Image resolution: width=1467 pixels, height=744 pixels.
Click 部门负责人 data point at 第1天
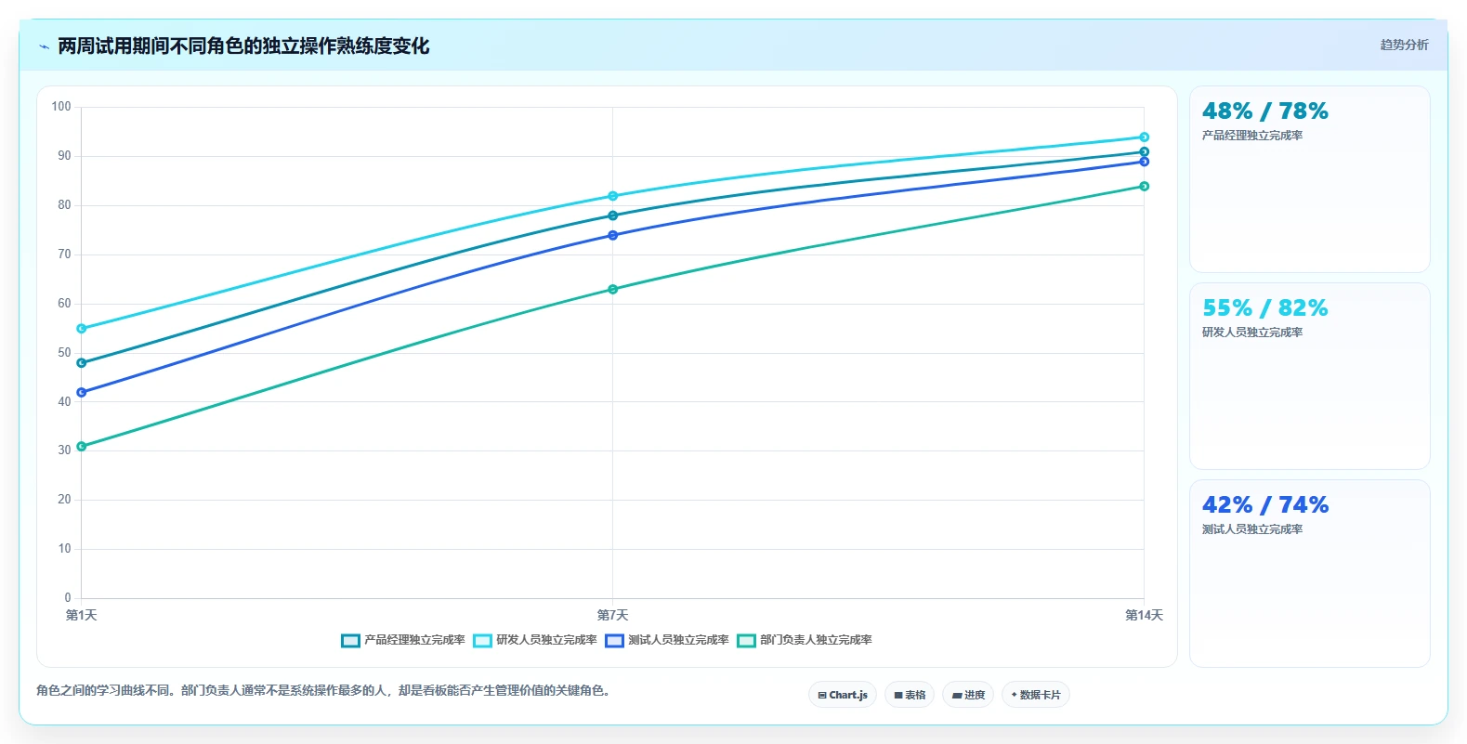pos(81,447)
